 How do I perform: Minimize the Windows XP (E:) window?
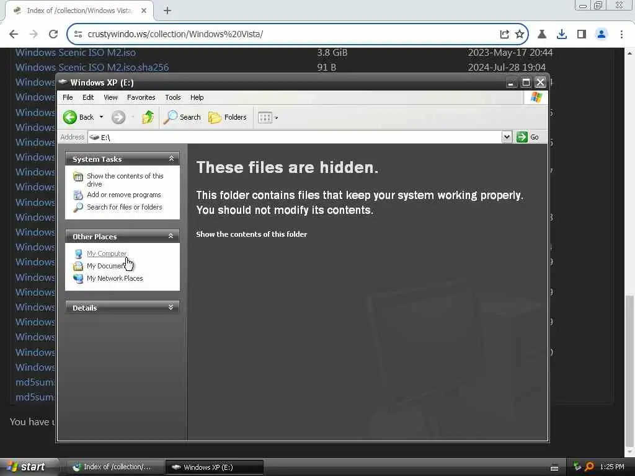(x=511, y=82)
